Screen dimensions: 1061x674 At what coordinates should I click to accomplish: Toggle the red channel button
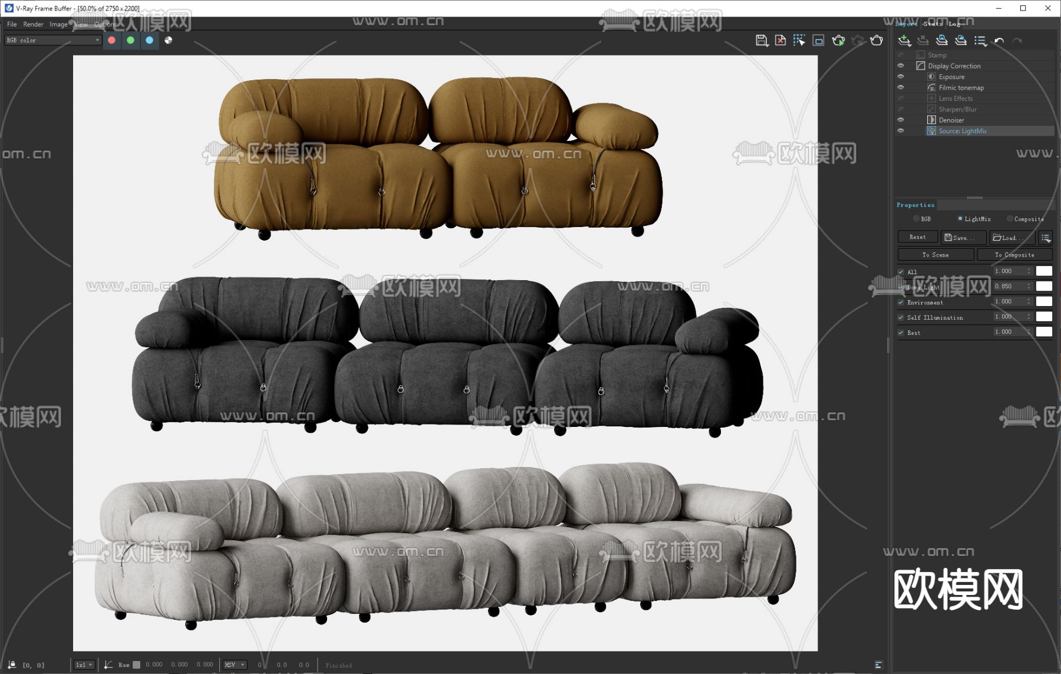click(x=111, y=41)
